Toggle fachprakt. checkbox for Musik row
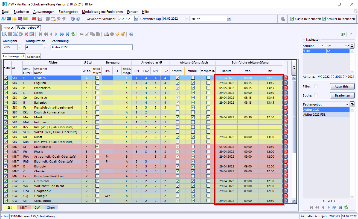358x219 pixels. [208, 117]
